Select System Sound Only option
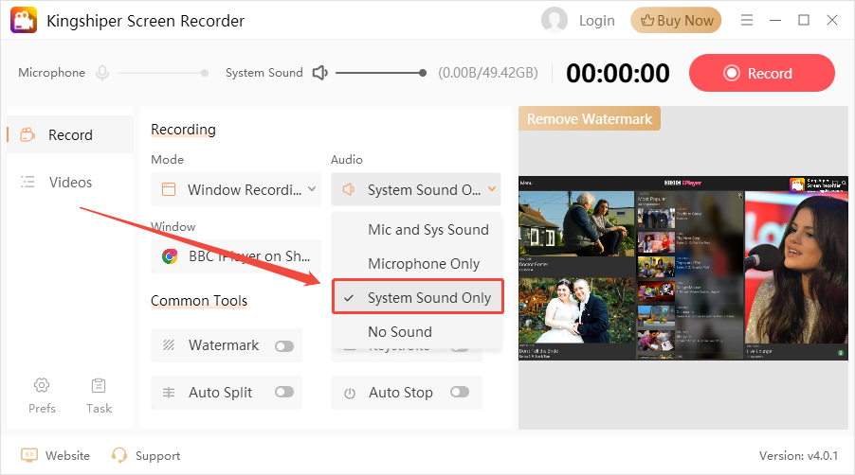The width and height of the screenshot is (855, 475). [x=417, y=297]
